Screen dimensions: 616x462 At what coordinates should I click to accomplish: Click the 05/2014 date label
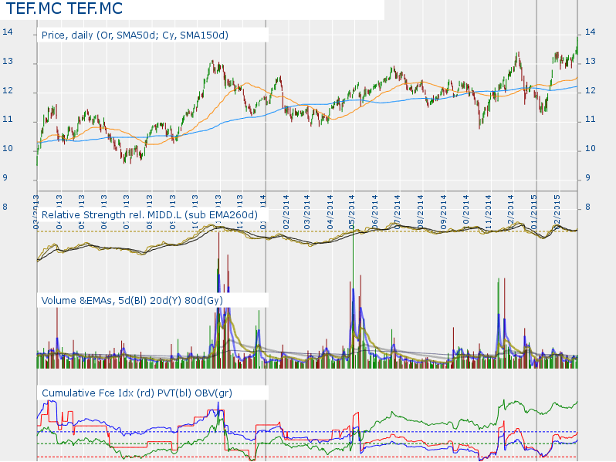[351, 212]
